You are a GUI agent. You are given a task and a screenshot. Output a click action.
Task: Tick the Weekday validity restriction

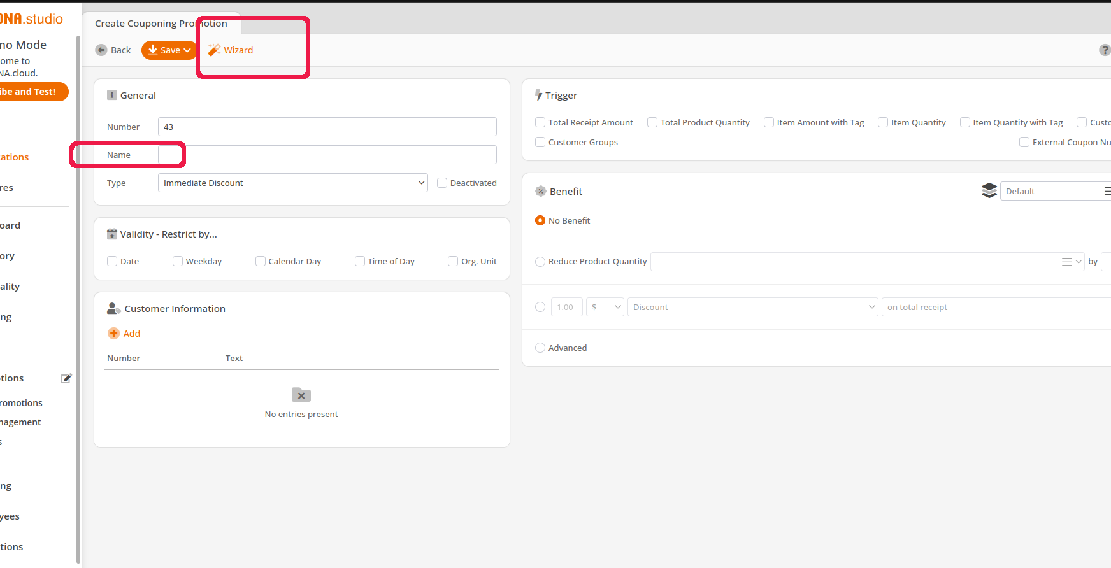(178, 262)
